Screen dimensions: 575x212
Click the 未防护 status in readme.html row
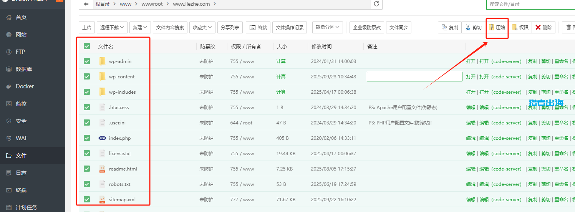pos(206,169)
